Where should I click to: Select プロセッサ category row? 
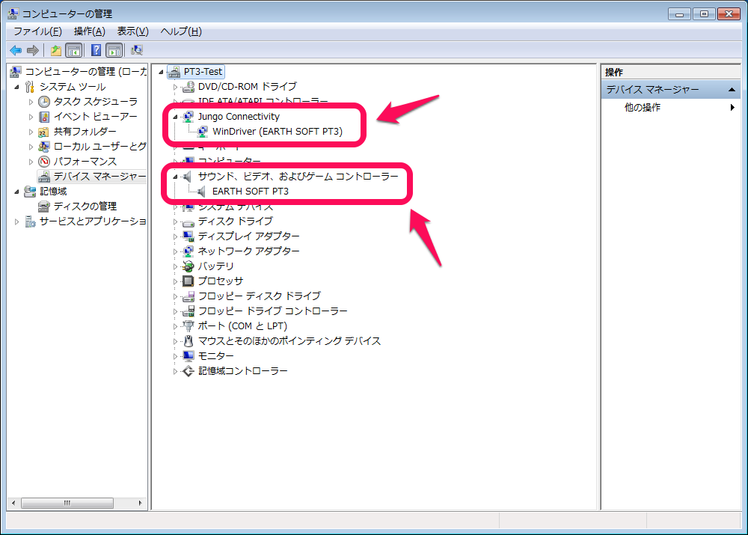[x=221, y=281]
